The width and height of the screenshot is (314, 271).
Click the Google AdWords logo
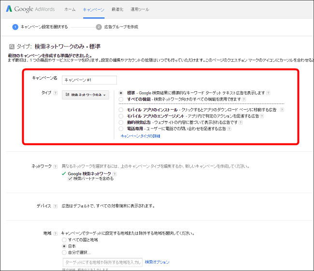pos(30,9)
